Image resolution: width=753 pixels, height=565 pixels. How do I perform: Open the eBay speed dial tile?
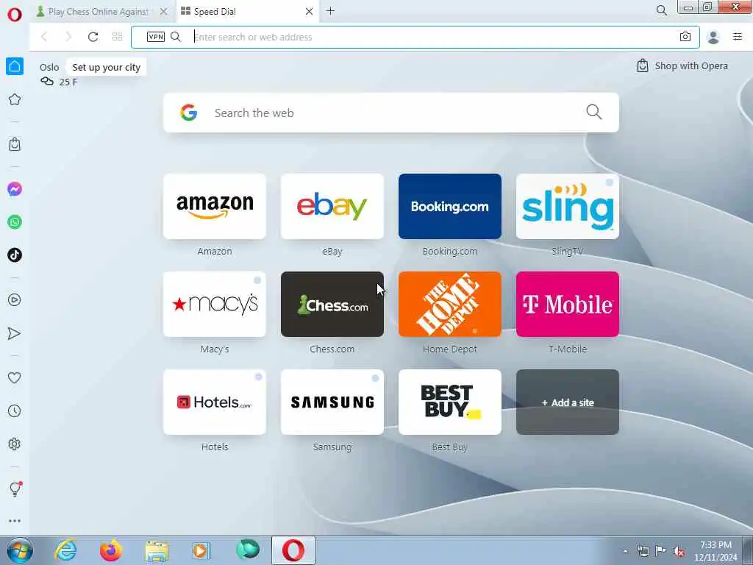click(332, 206)
